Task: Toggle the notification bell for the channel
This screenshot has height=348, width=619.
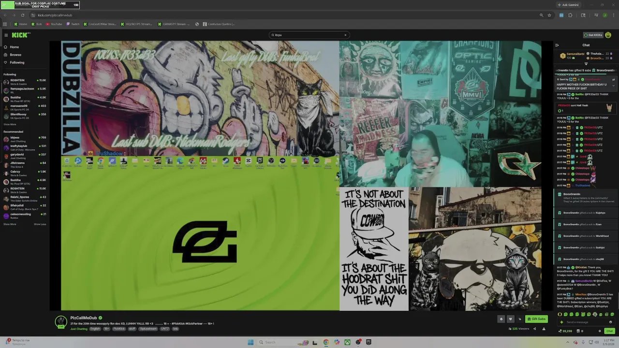Action: tap(501, 319)
